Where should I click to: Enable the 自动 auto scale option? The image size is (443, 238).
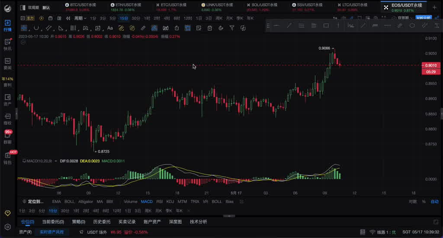coord(433,202)
